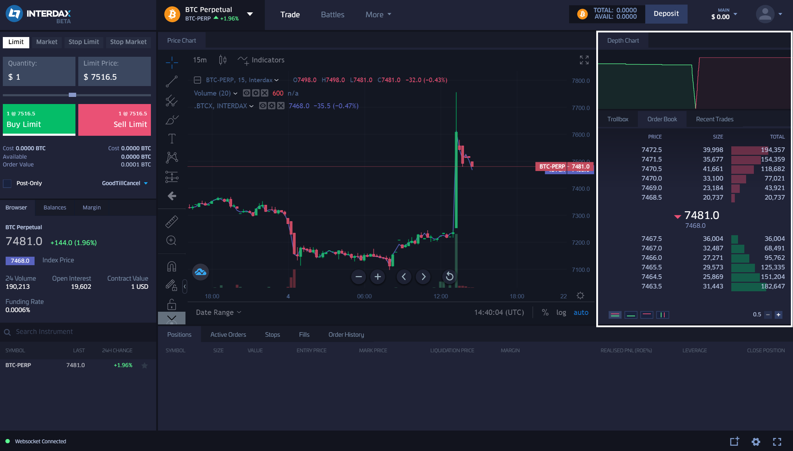This screenshot has height=451, width=793.
Task: Toggle chart fullscreen mode
Action: tap(584, 60)
